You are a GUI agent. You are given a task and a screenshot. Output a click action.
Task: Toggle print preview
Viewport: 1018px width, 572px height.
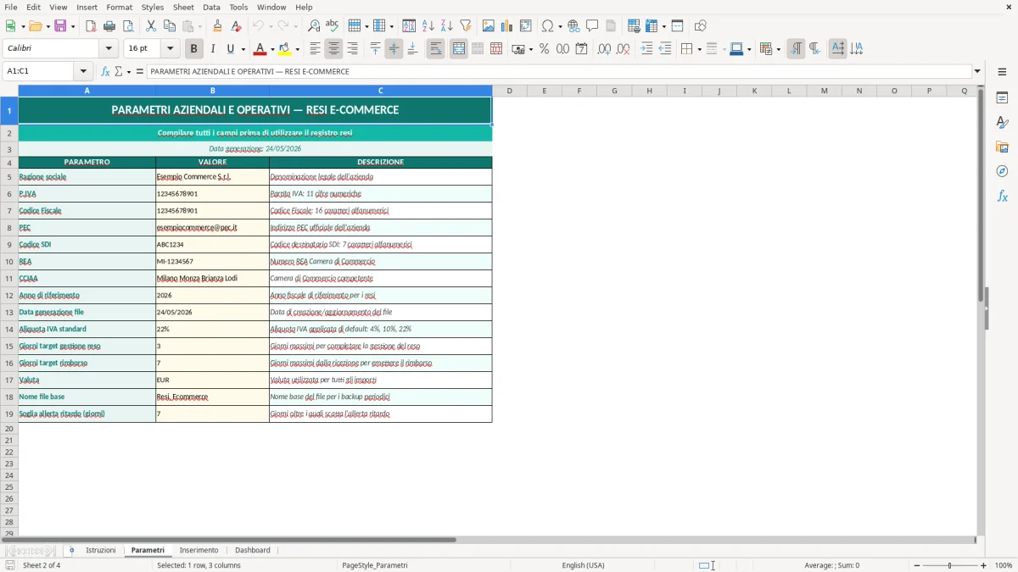click(x=127, y=26)
